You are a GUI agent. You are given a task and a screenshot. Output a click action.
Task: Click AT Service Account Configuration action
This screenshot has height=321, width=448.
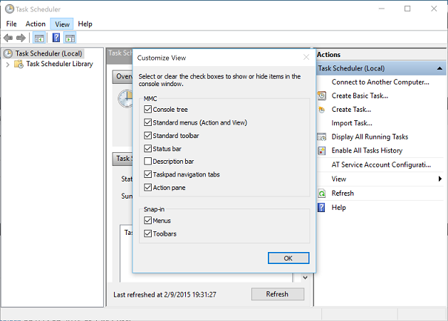381,165
